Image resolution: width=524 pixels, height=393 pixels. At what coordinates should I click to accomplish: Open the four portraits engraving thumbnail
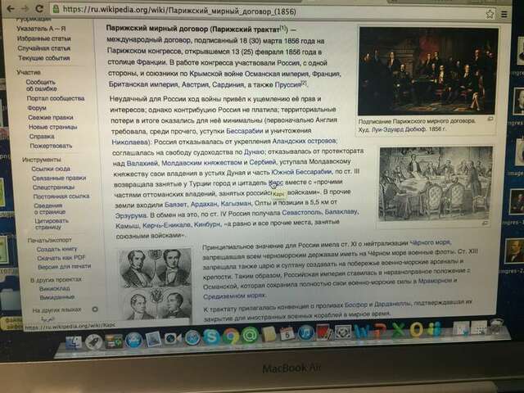tap(156, 285)
